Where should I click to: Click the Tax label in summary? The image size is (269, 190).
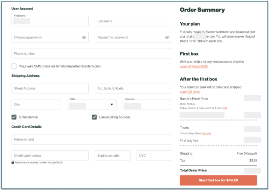point(182,160)
